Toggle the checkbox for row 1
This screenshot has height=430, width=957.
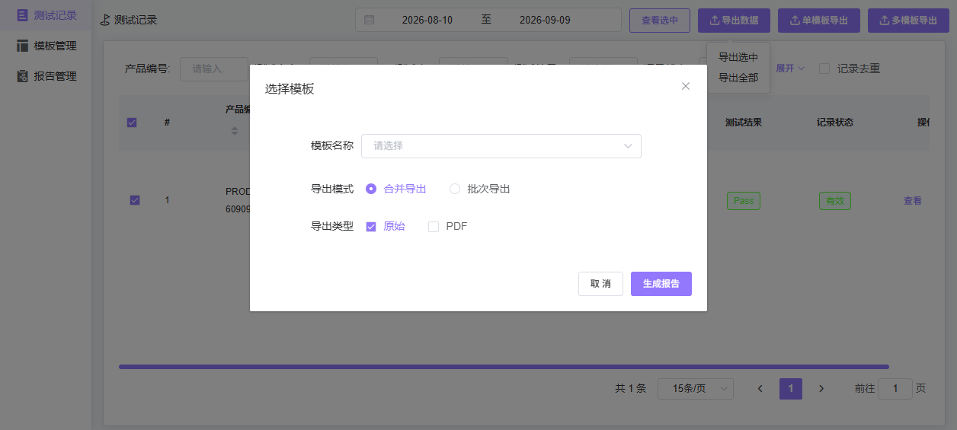tap(135, 200)
